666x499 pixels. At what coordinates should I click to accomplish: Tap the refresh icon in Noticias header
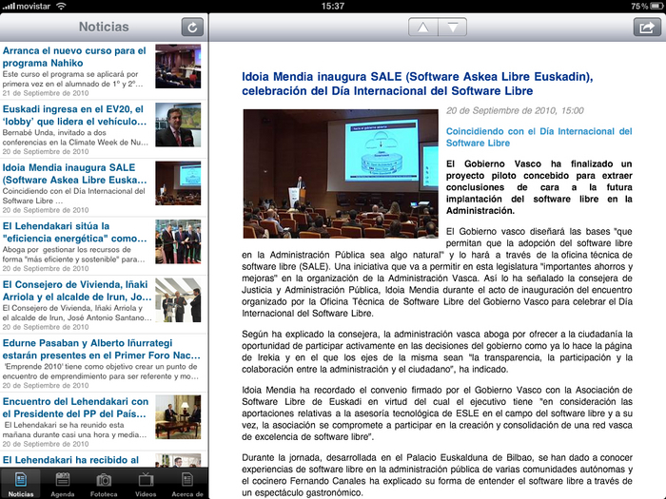[x=192, y=28]
